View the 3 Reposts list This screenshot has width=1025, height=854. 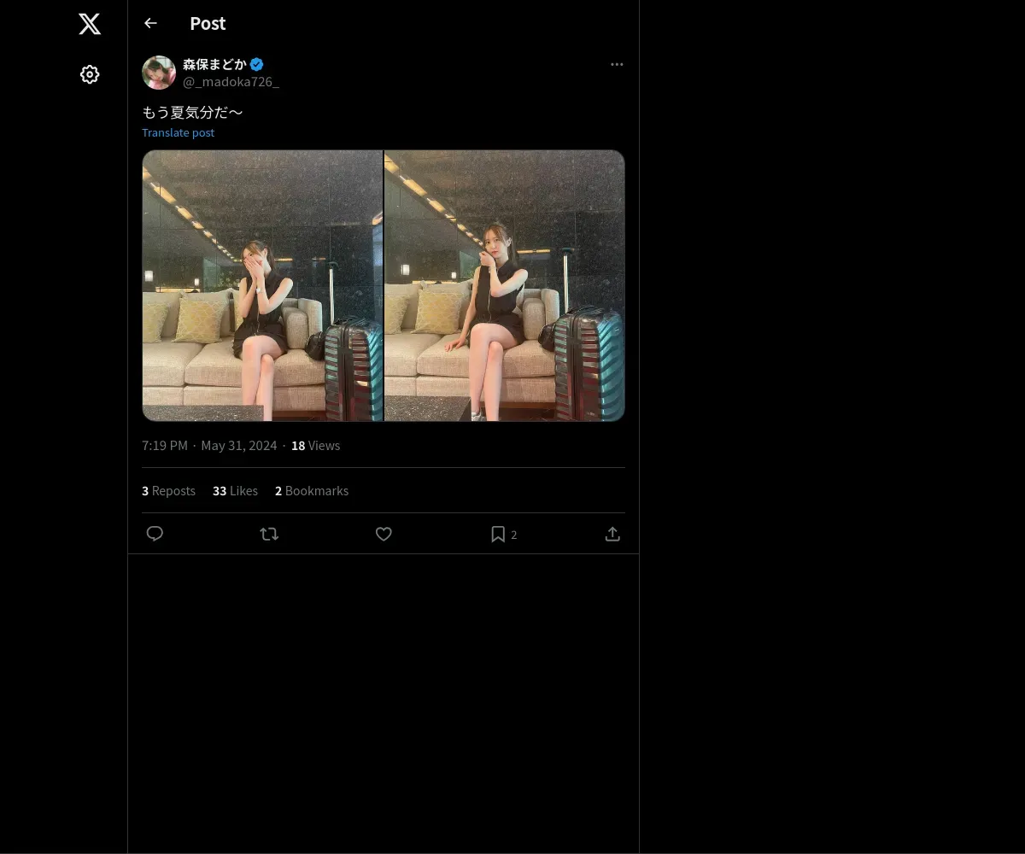(168, 491)
